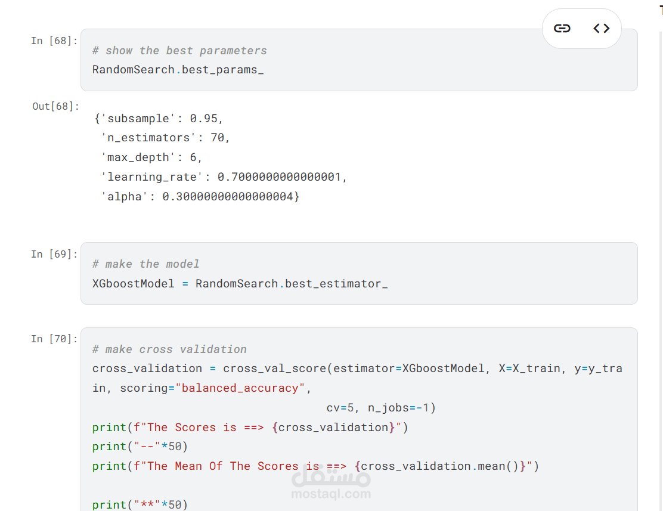Click the In [68] cell prompt label
663x511 pixels.
[54, 41]
